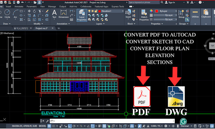The height and width of the screenshot is (129, 215).
Task: Activate the Rotate tool in Modify
Action: click(34, 11)
